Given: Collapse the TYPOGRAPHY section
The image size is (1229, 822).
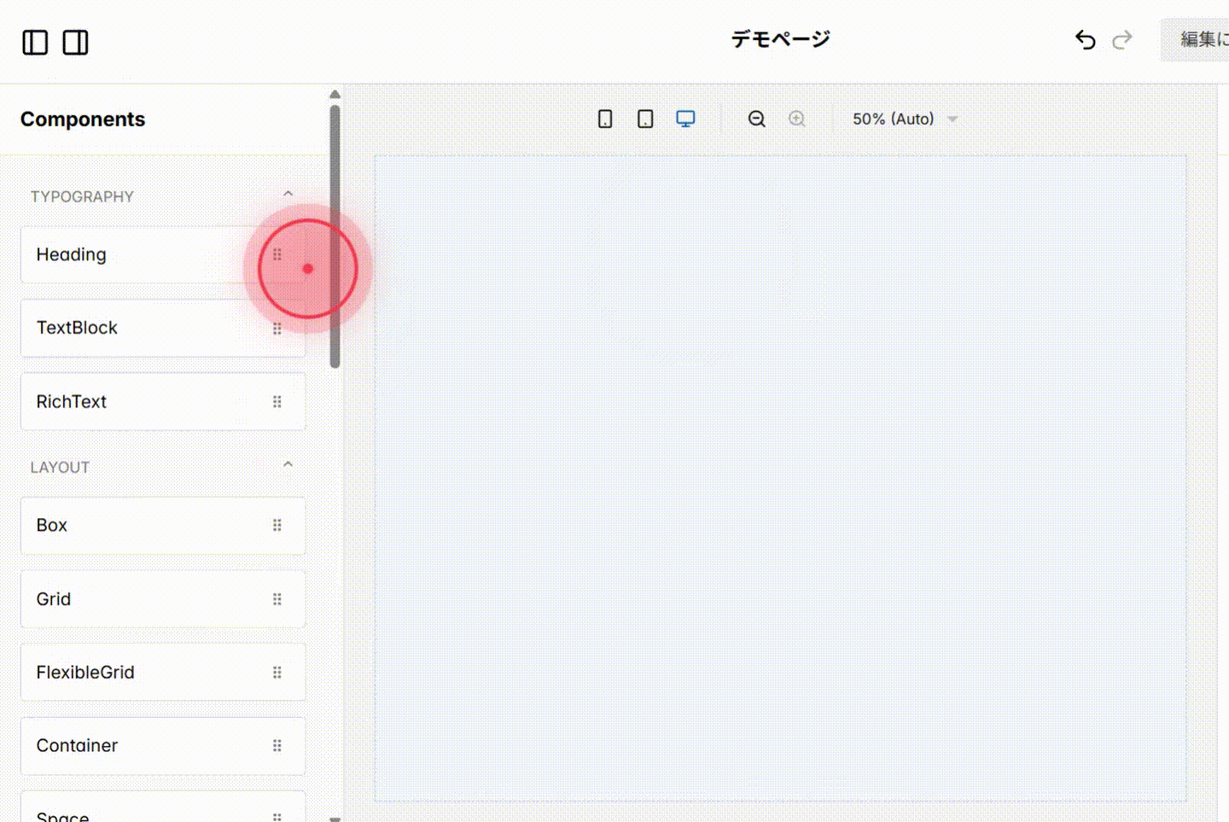Looking at the screenshot, I should [288, 193].
